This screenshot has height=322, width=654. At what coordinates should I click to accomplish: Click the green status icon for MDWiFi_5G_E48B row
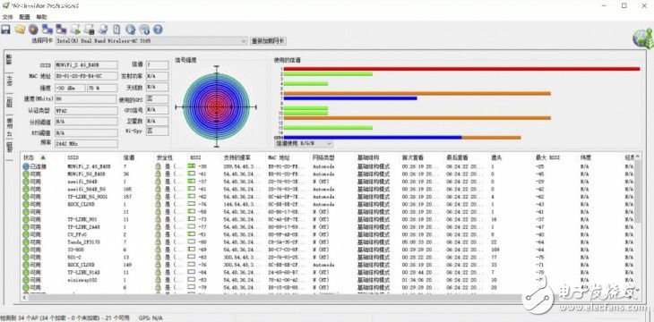point(26,174)
